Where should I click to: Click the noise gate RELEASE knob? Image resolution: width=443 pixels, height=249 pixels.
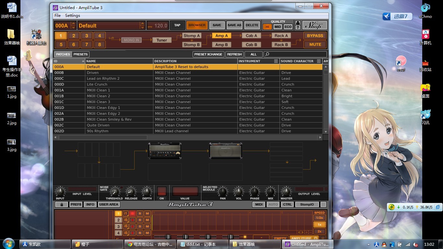coord(131,191)
